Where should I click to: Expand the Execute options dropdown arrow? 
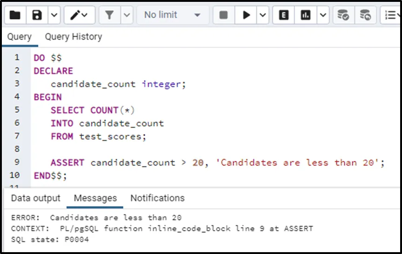click(262, 15)
